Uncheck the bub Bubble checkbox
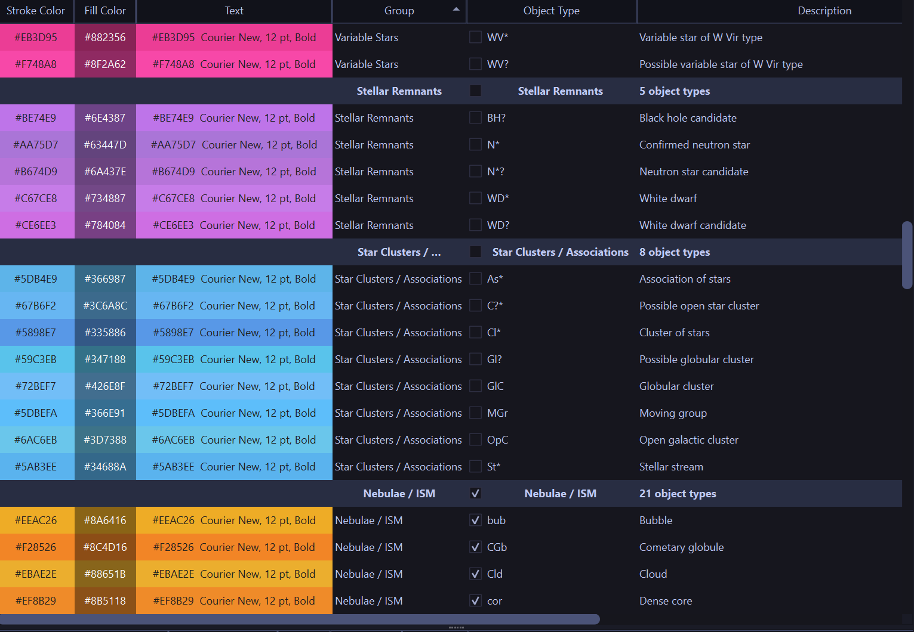The width and height of the screenshot is (914, 632). (475, 520)
